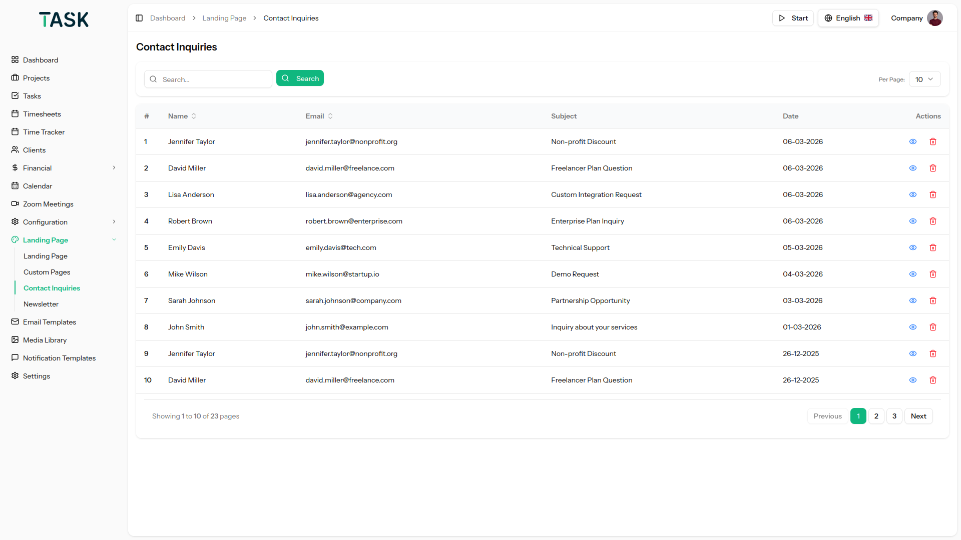
Task: View Sarah Johnson's Partnership Opportunity inquiry
Action: pyautogui.click(x=912, y=300)
